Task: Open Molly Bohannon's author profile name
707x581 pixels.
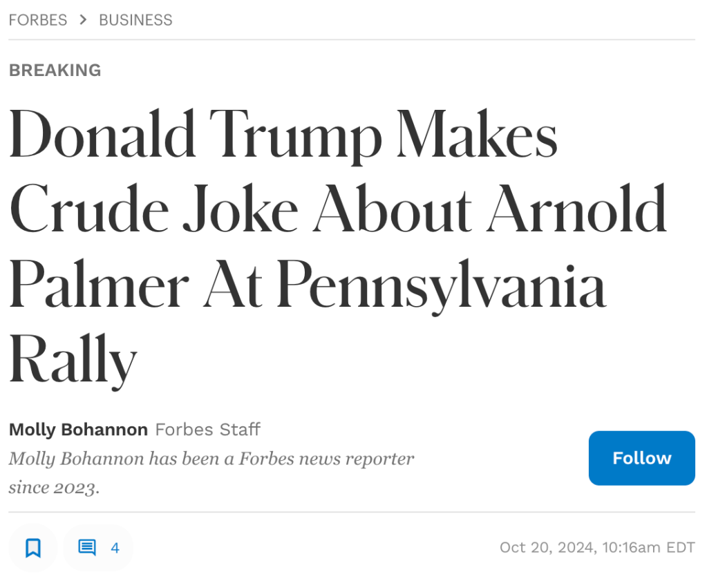Action: pos(78,430)
